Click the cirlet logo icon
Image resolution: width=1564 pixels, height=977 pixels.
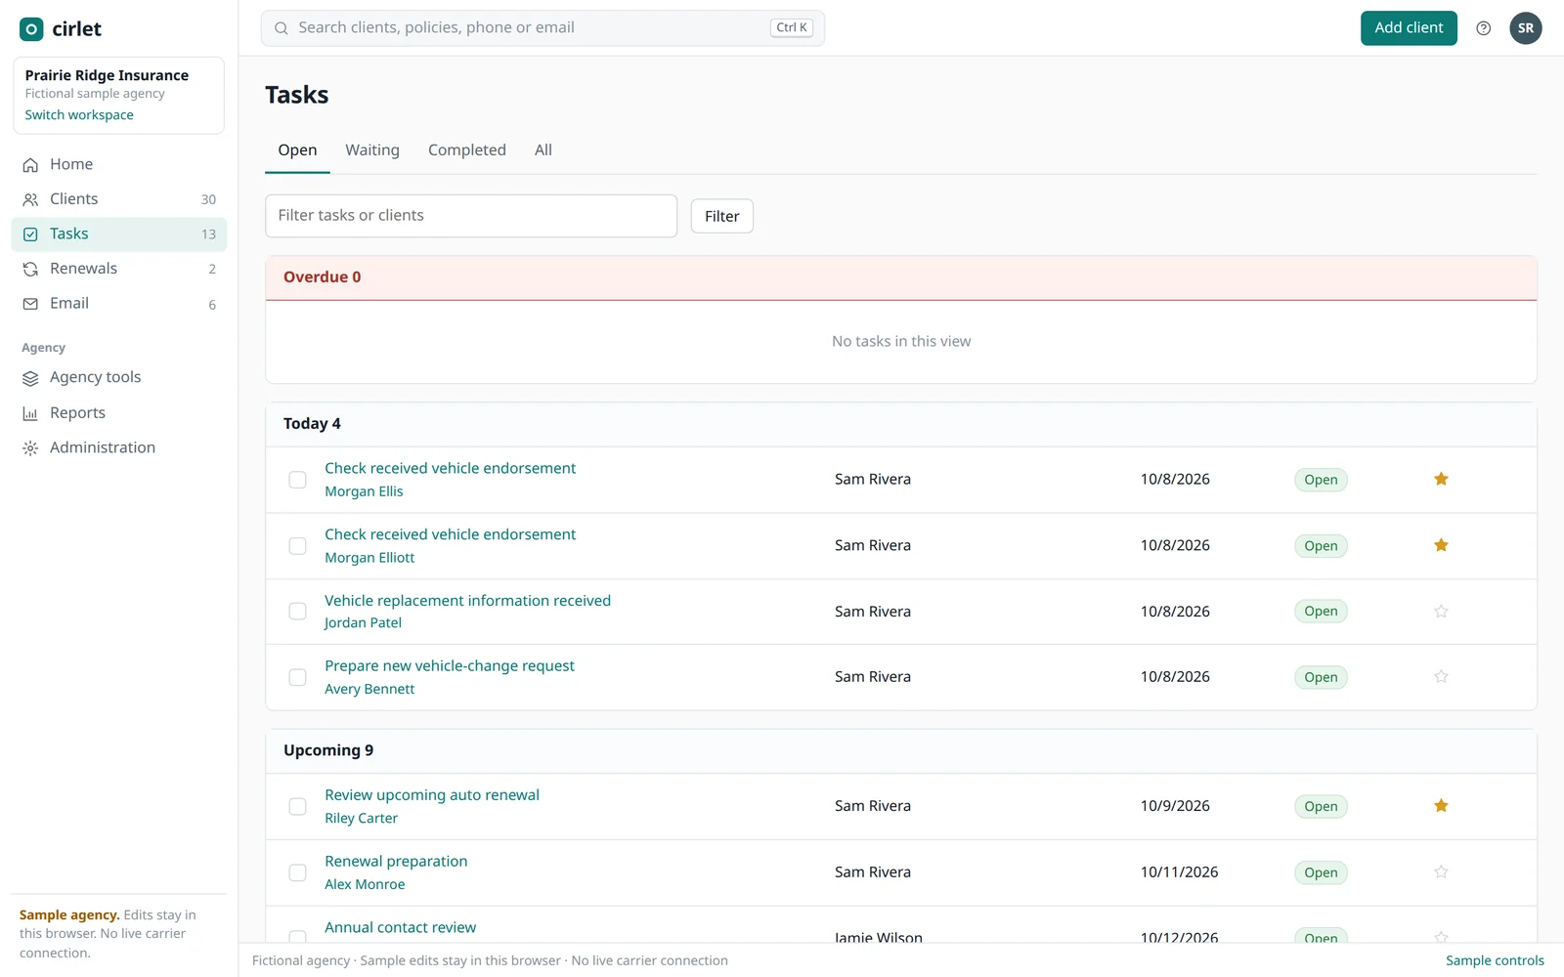tap(31, 29)
